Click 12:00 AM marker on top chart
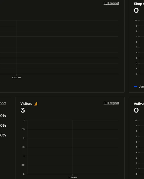The height and width of the screenshot is (179, 144). (16, 78)
